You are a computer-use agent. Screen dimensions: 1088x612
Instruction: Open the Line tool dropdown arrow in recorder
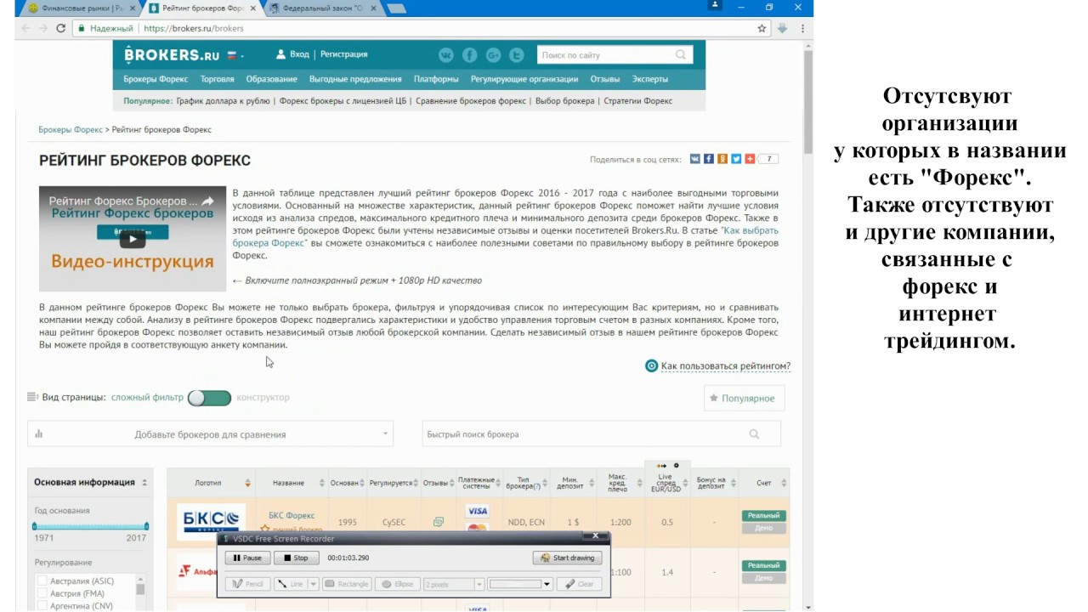pyautogui.click(x=314, y=584)
